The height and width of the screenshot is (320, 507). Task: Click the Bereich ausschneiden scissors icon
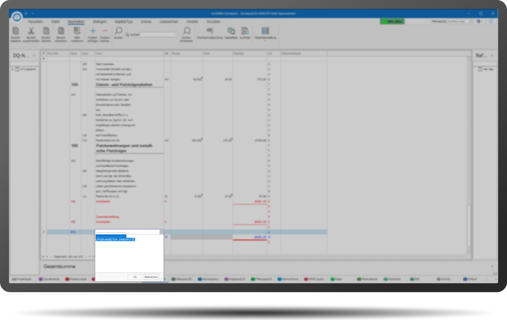point(31,31)
